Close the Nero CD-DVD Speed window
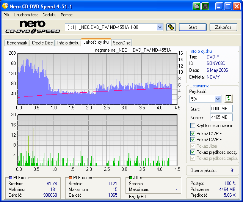This screenshot has width=243, height=202. [x=237, y=6]
